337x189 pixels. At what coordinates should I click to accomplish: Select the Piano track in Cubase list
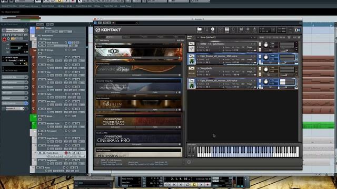[x=47, y=167]
